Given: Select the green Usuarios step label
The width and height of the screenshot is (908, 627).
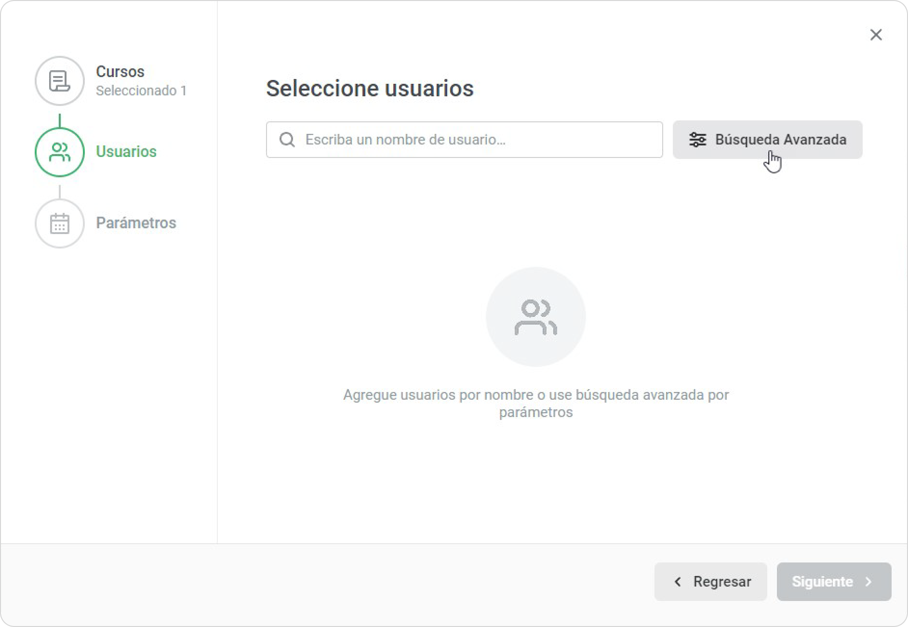Looking at the screenshot, I should click(x=126, y=152).
